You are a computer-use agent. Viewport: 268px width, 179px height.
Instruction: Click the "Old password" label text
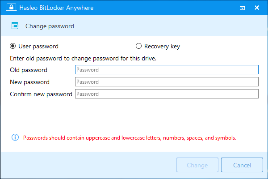28,70
